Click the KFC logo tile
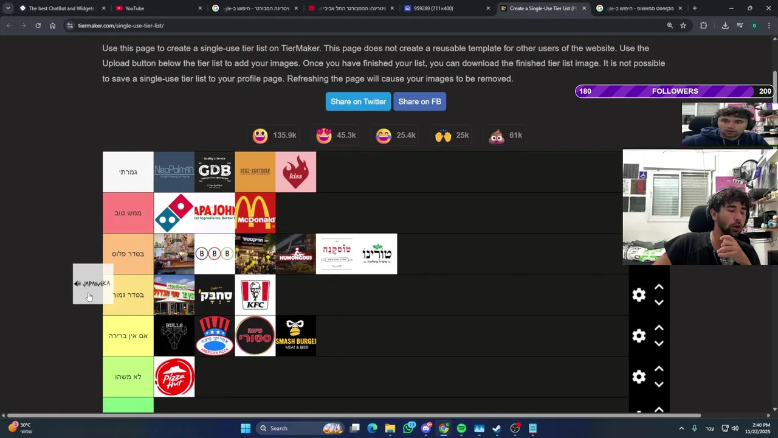Screen dimensions: 778x438 tap(255, 295)
